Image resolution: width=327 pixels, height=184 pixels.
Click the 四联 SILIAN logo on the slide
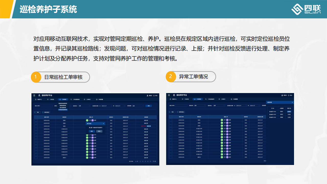click(x=306, y=9)
